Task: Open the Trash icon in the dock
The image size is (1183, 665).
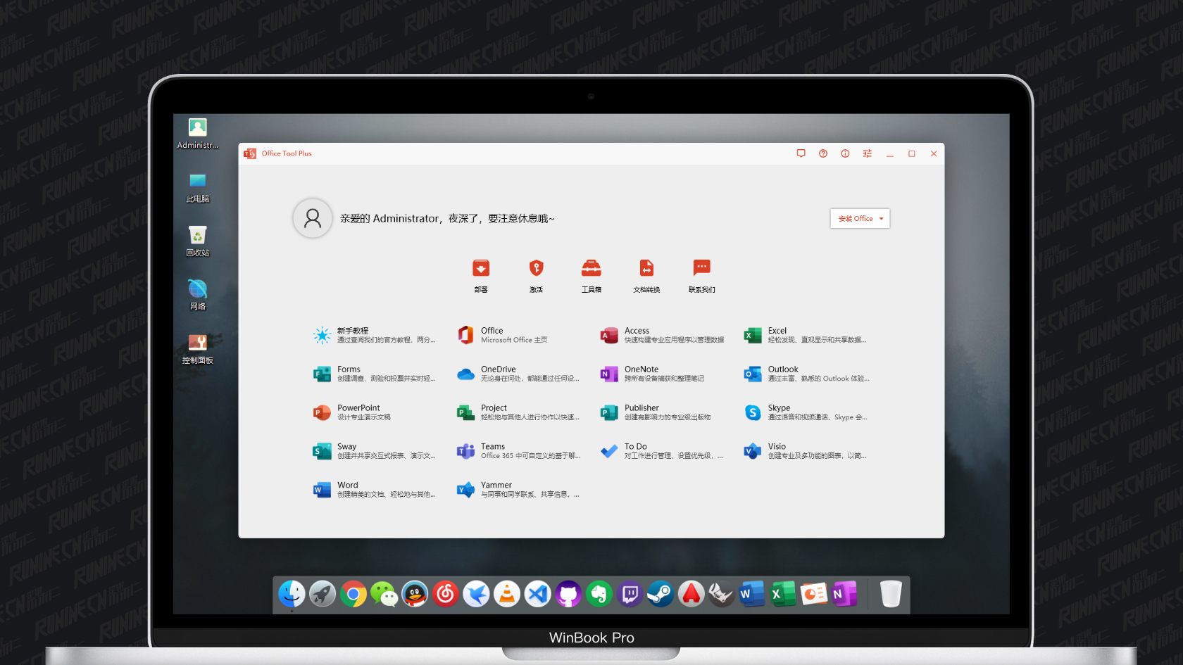Action: tap(891, 594)
